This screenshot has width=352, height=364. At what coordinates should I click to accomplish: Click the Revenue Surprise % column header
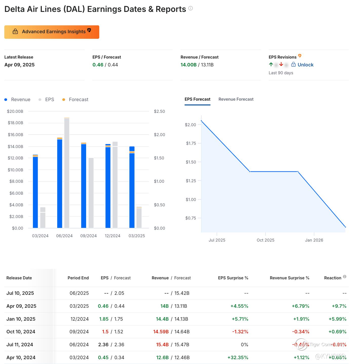[x=289, y=278]
